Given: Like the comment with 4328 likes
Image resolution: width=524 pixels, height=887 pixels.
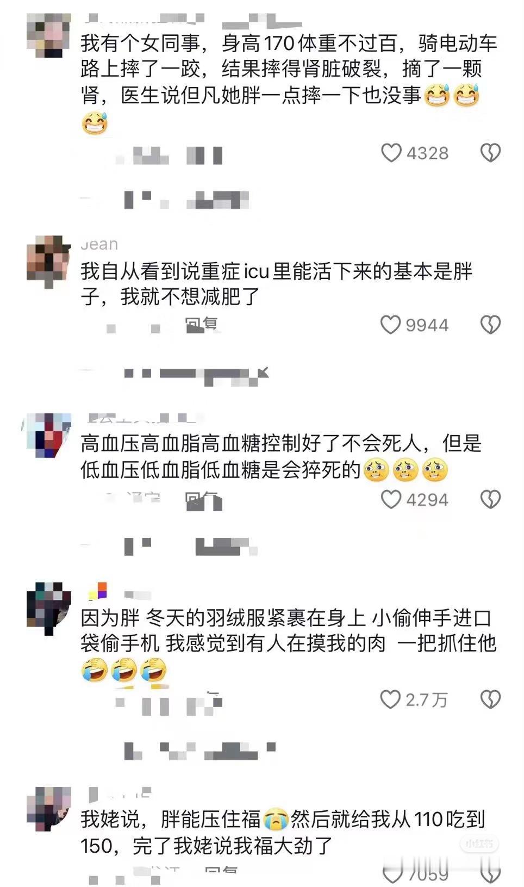Looking at the screenshot, I should 391,153.
